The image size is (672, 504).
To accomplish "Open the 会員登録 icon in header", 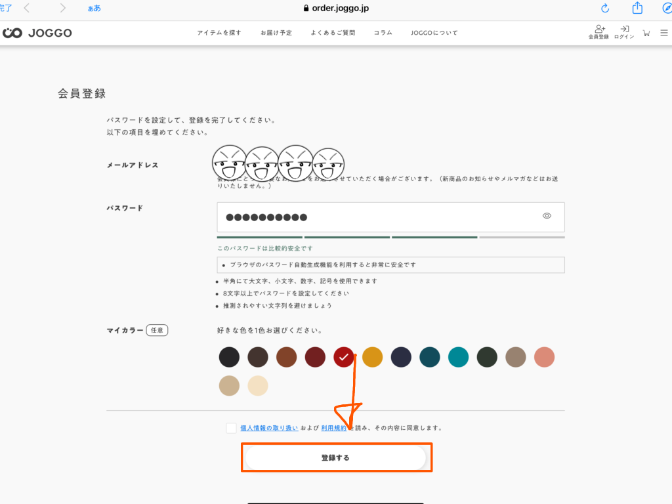I will pos(598,32).
